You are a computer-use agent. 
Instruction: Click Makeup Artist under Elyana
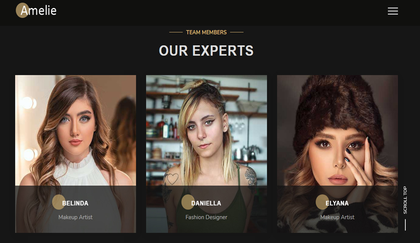point(338,217)
